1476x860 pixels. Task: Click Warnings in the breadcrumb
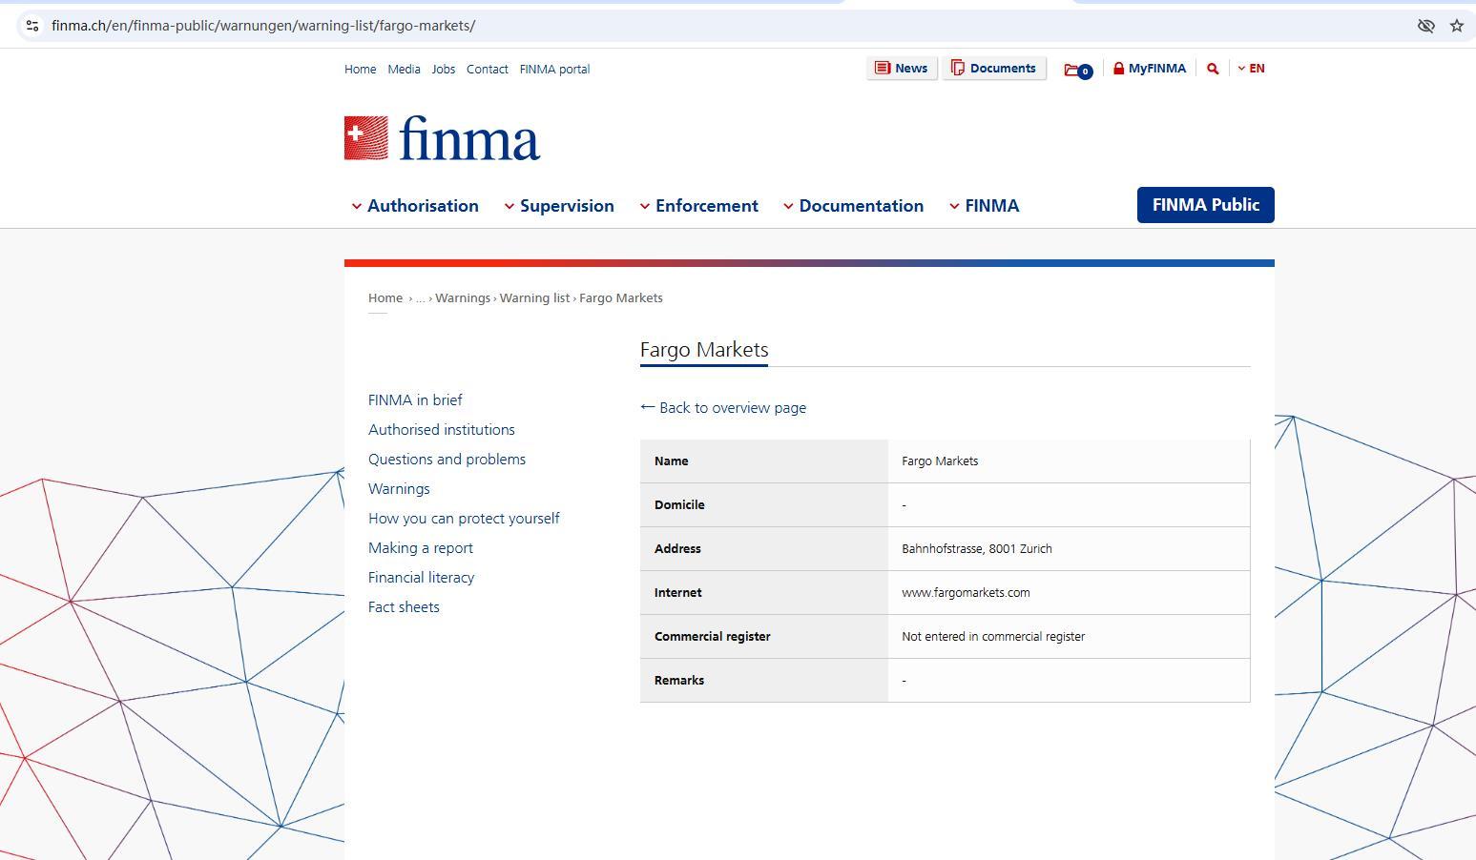pyautogui.click(x=463, y=298)
